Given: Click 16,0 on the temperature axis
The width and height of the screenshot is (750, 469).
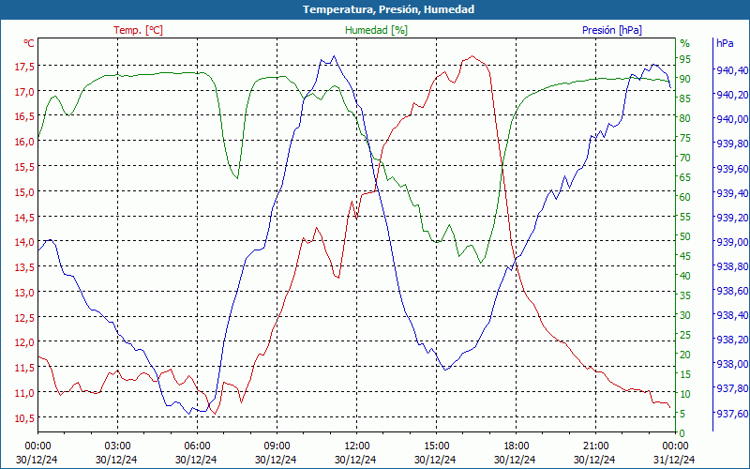Looking at the screenshot, I should click(24, 142).
